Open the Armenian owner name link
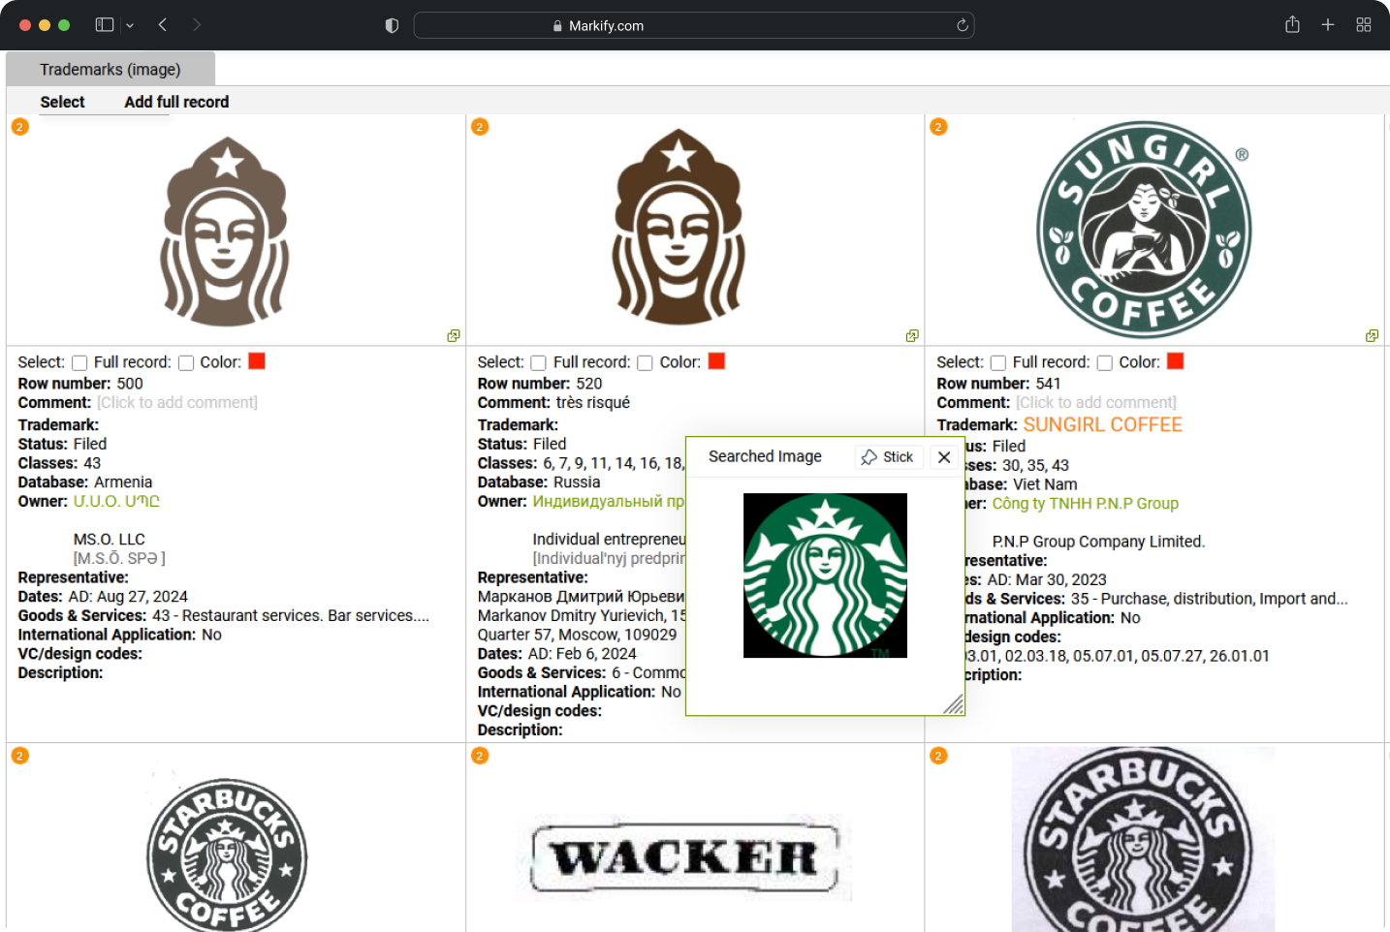 pyautogui.click(x=116, y=502)
